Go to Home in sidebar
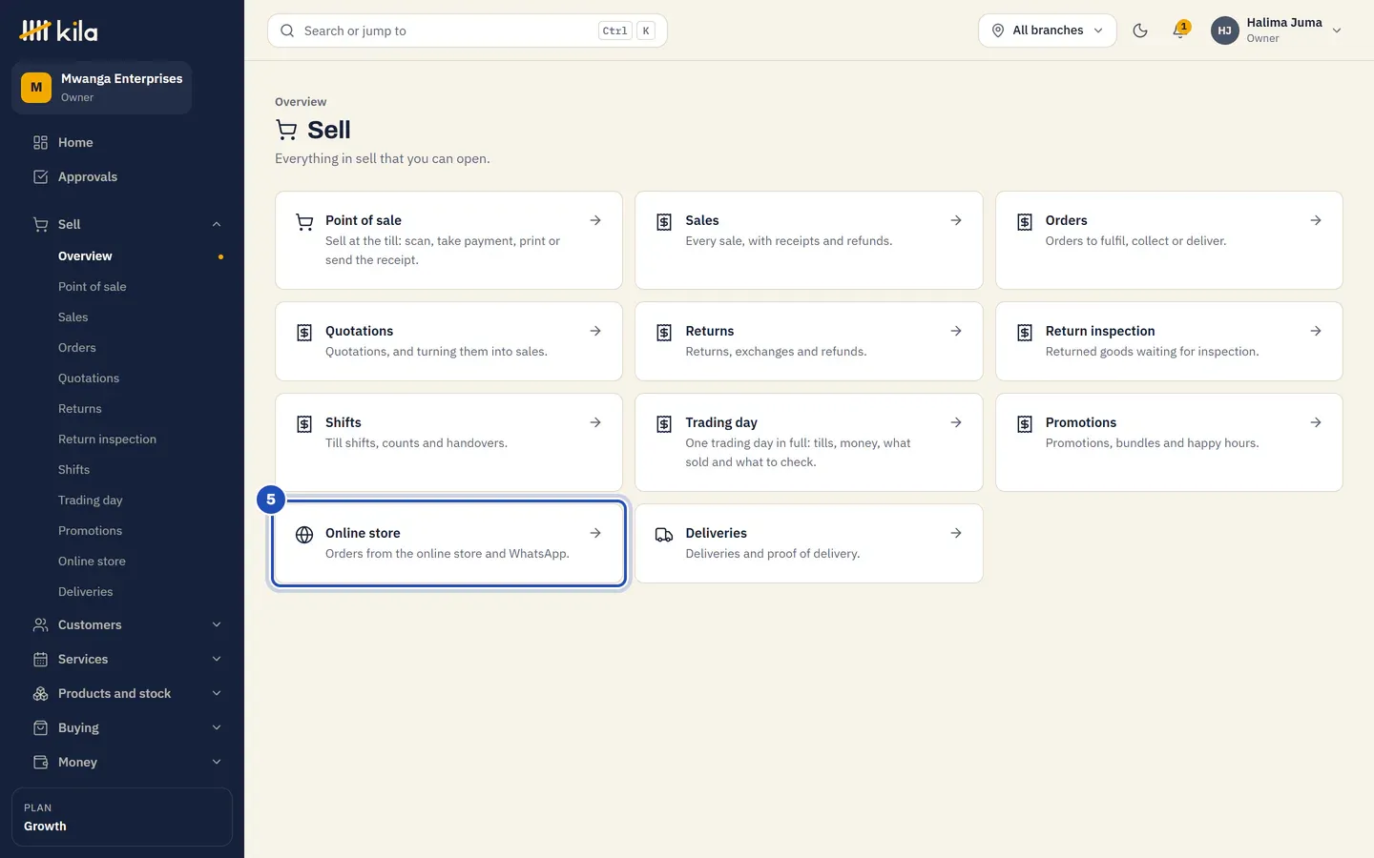This screenshot has width=1374, height=858. 130,142
